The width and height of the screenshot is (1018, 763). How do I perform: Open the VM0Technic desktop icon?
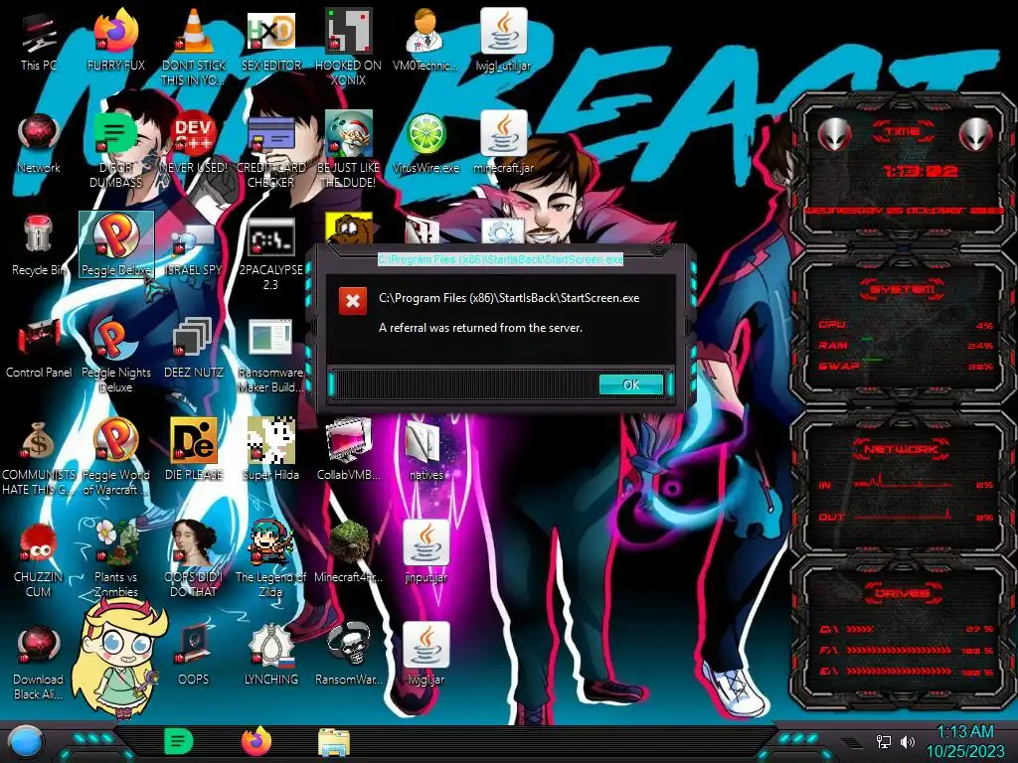pyautogui.click(x=425, y=40)
